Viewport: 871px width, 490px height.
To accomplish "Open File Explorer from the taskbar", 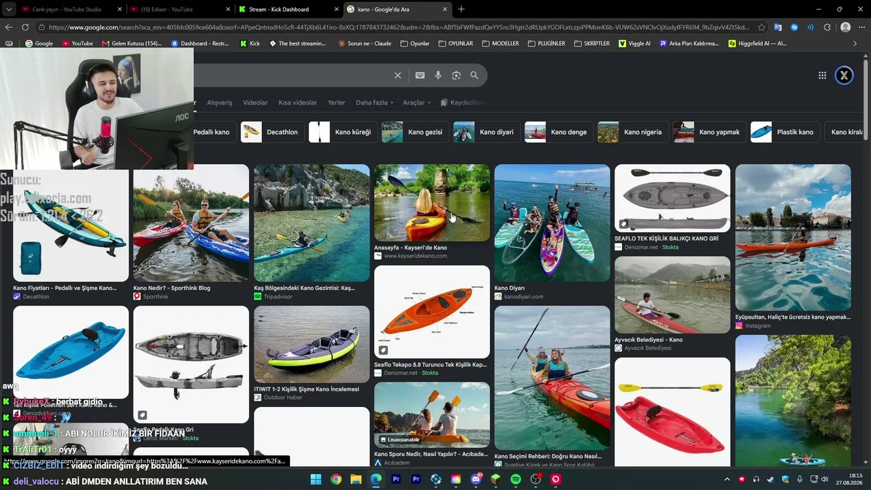I will click(x=356, y=479).
